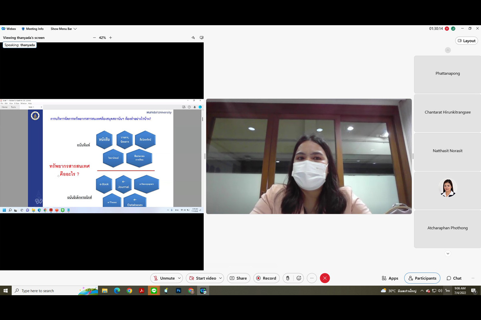The image size is (481, 320).
Task: Click the gesture recognition hand icon
Action: (287, 278)
